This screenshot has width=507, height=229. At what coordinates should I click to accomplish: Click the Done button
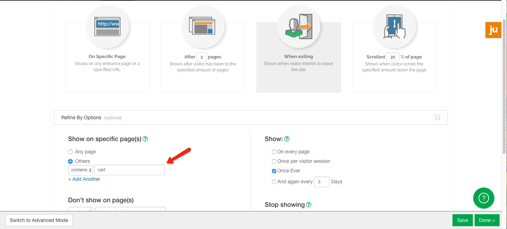pos(487,220)
